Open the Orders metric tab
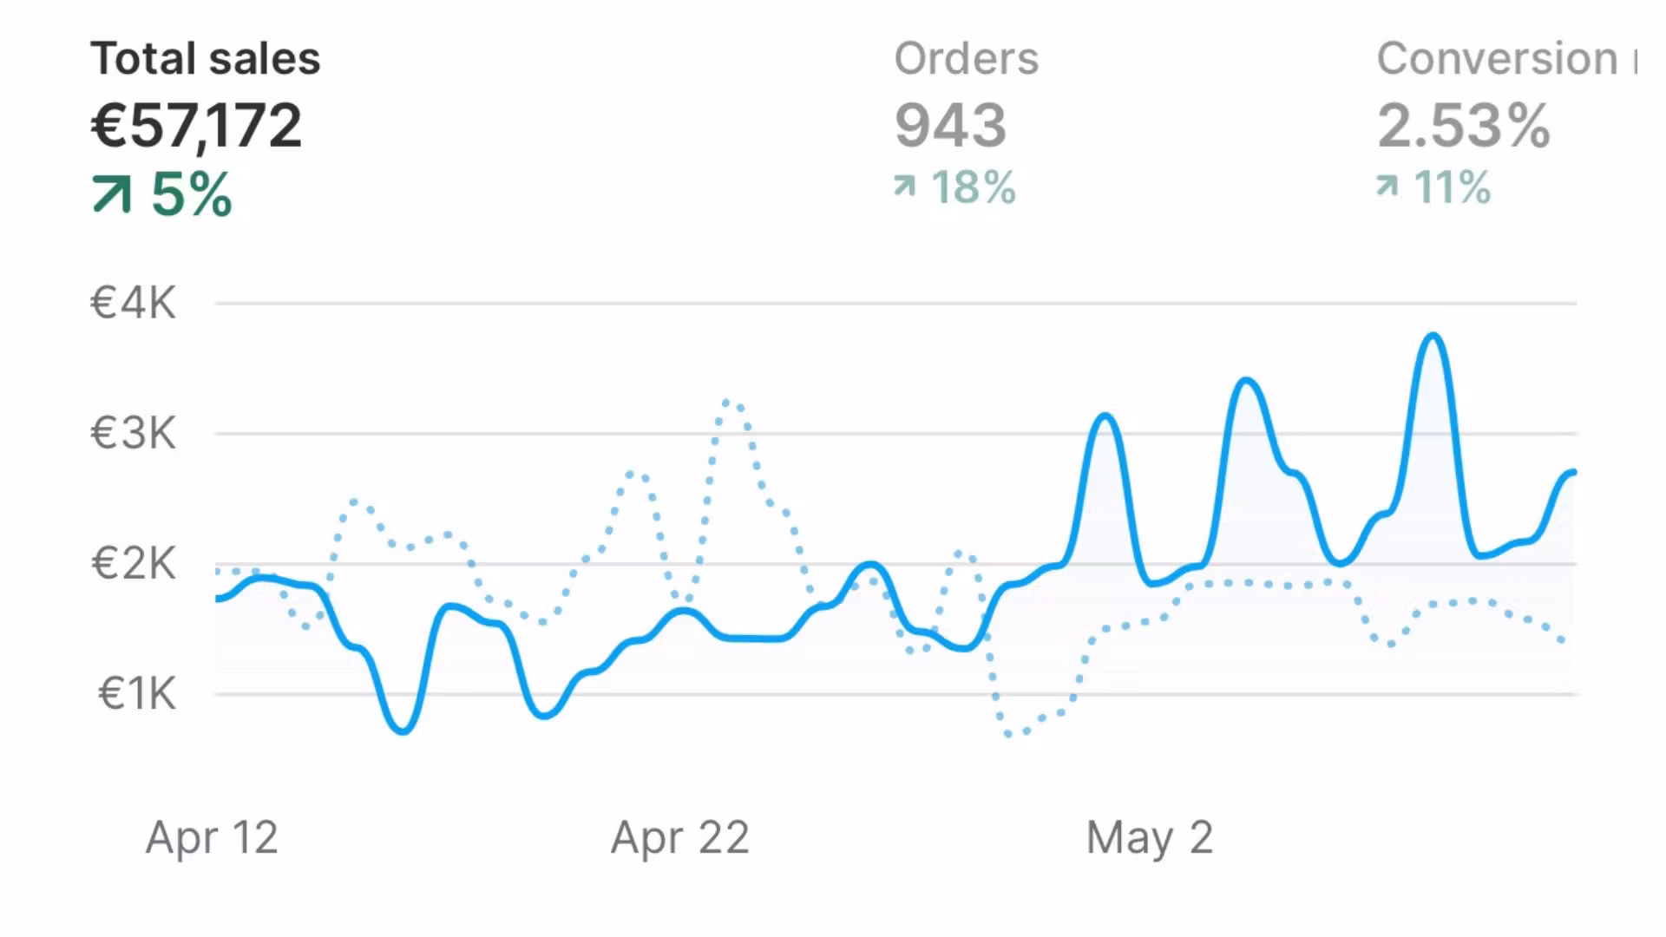The width and height of the screenshot is (1666, 937). (x=966, y=59)
